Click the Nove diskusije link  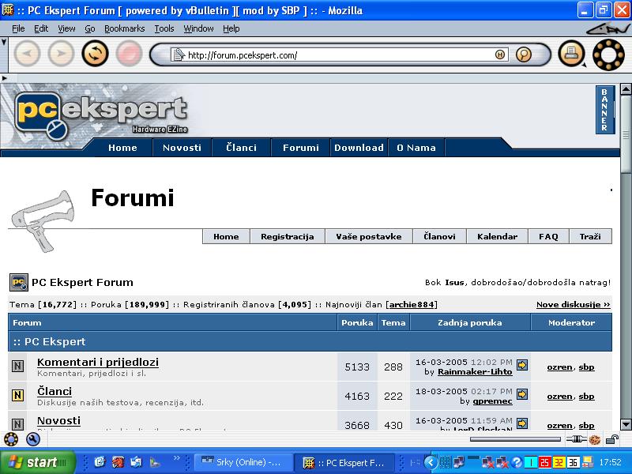pyautogui.click(x=573, y=304)
